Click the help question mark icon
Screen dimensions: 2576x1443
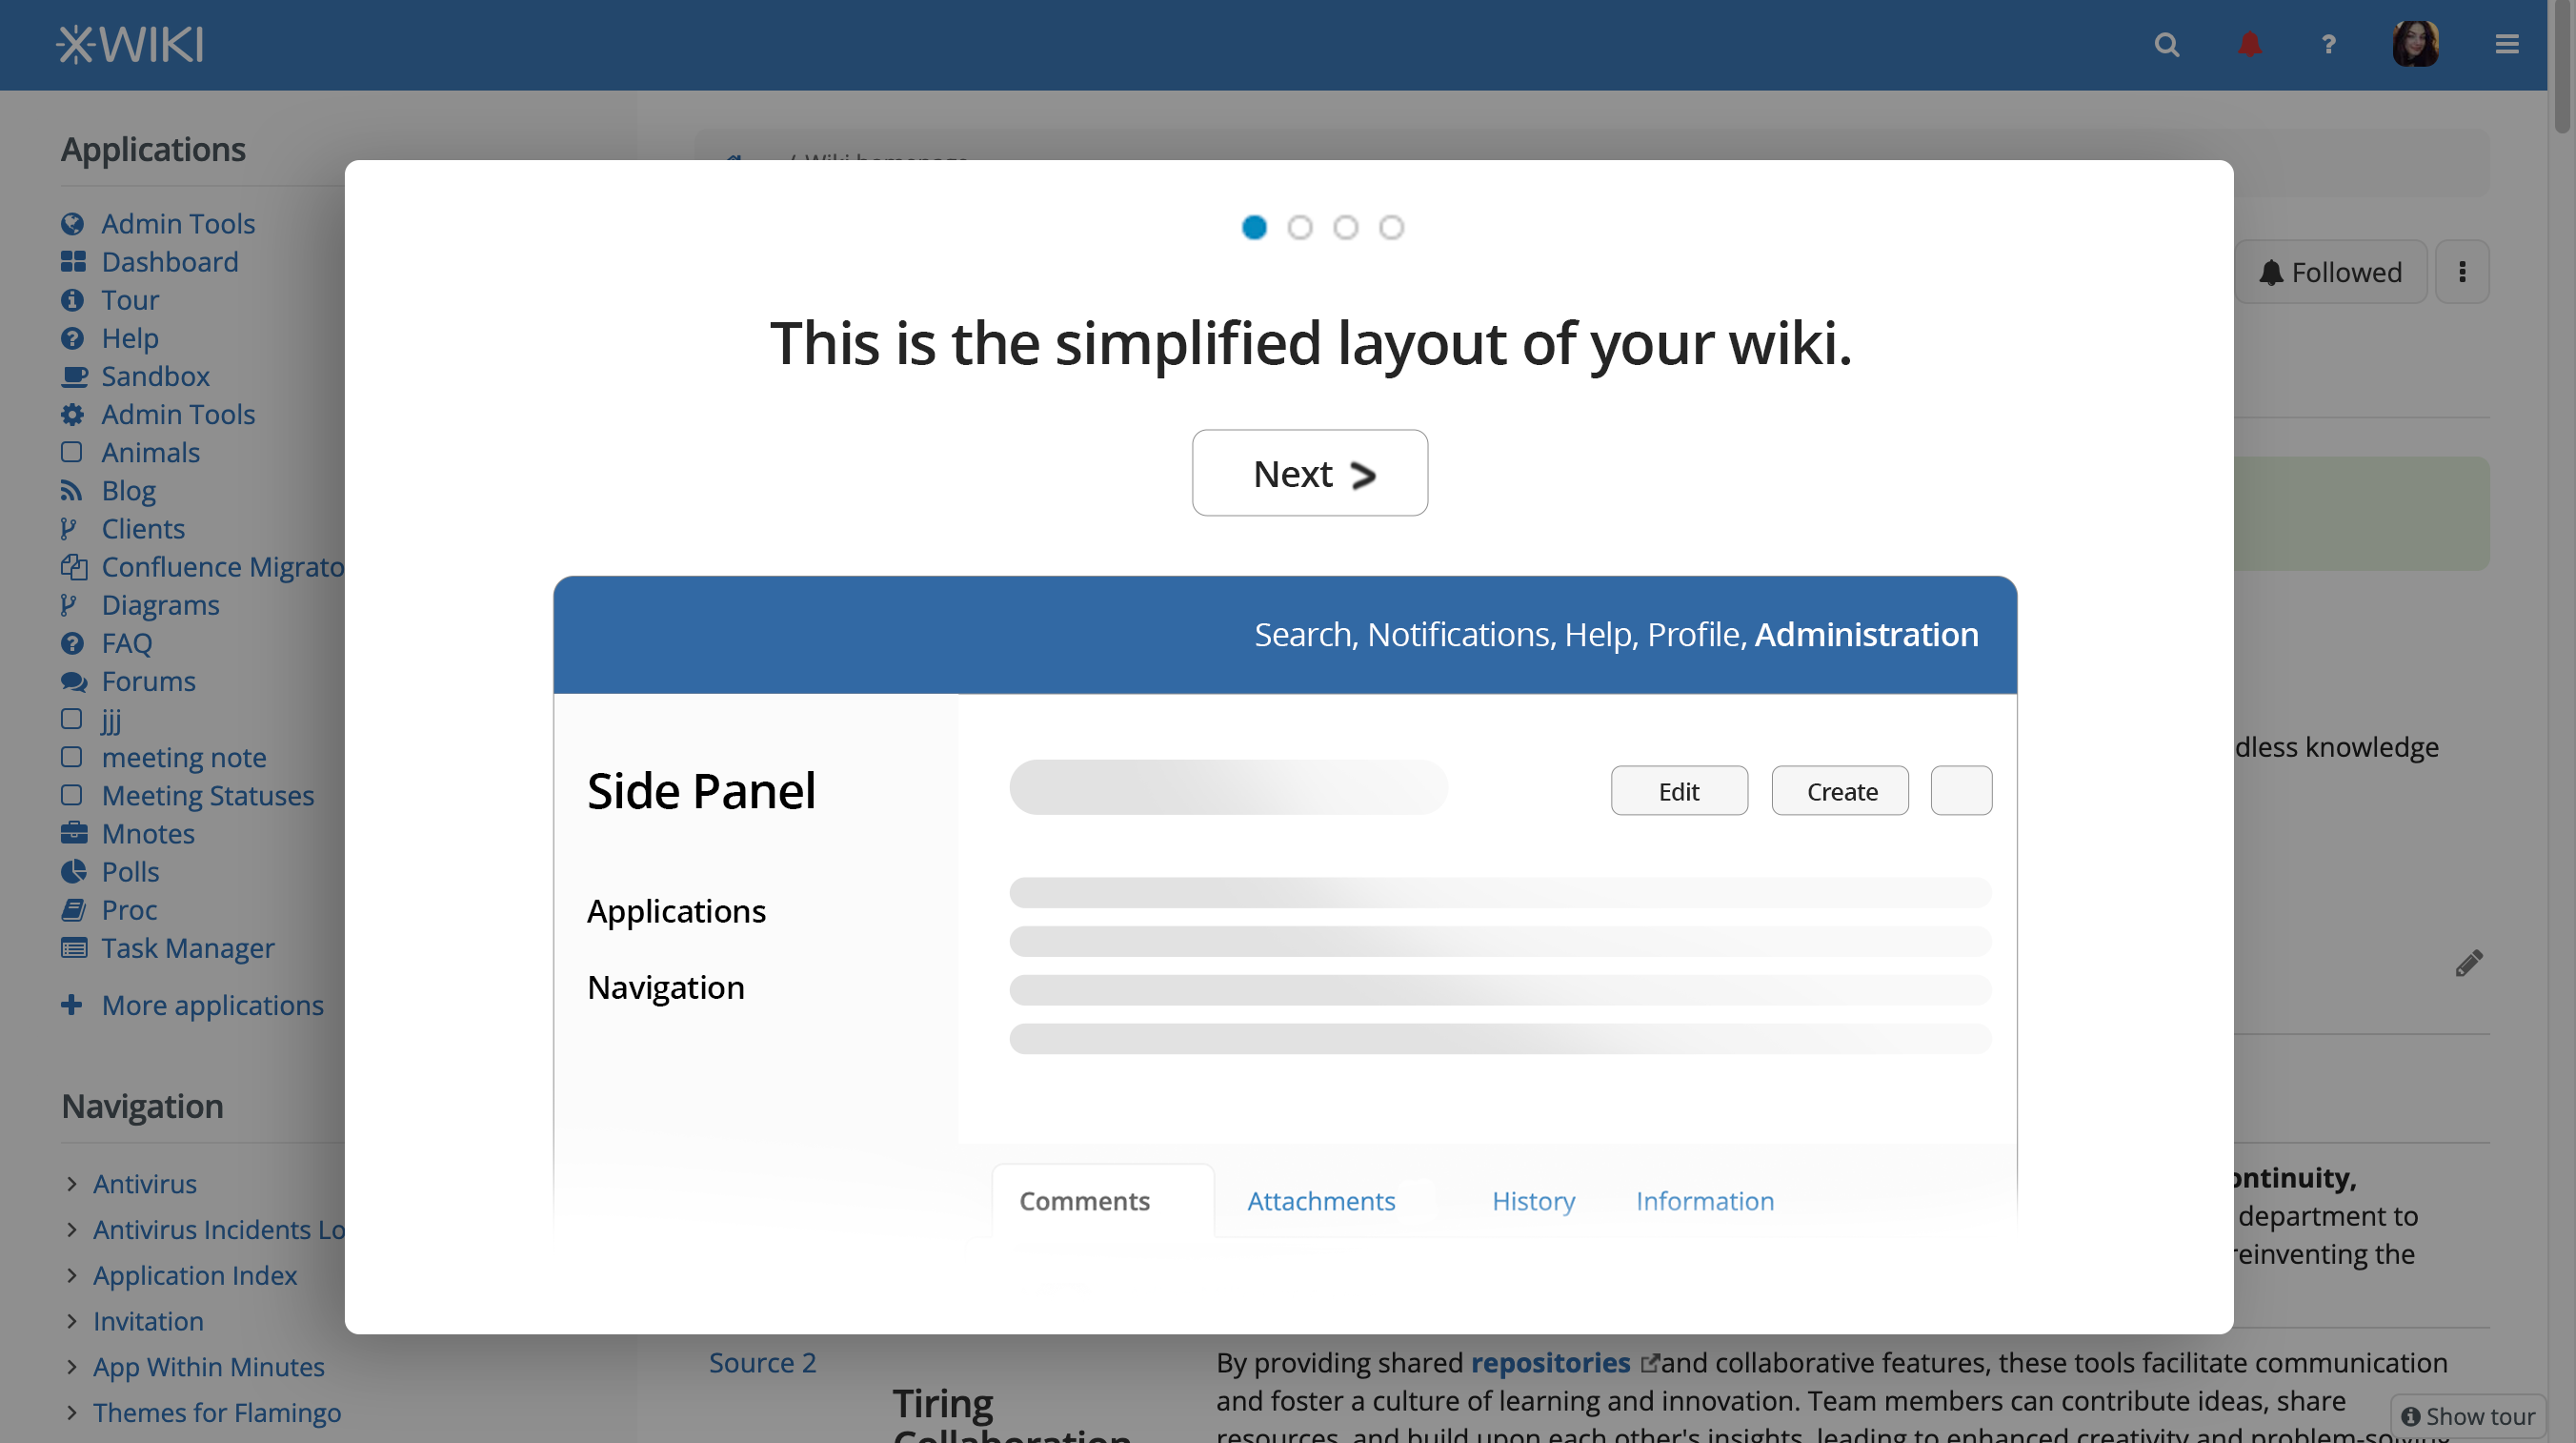point(2328,45)
